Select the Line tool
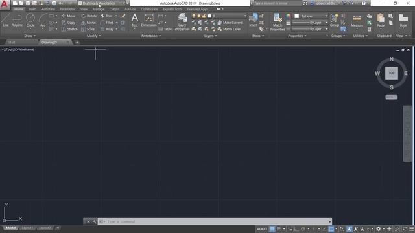Viewport: 415px width, 233px height. coord(6,20)
